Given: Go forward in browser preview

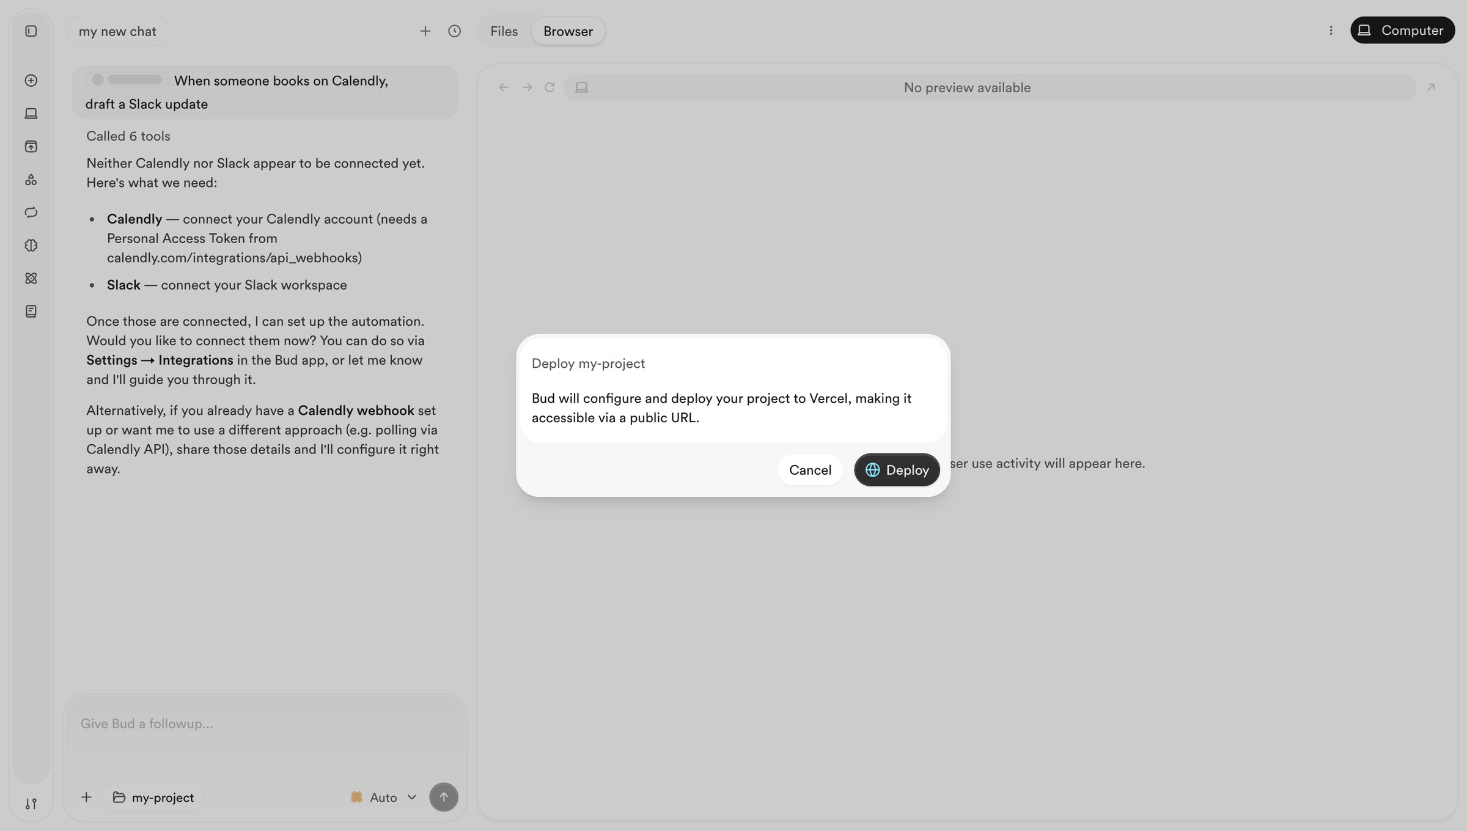Looking at the screenshot, I should click(527, 87).
